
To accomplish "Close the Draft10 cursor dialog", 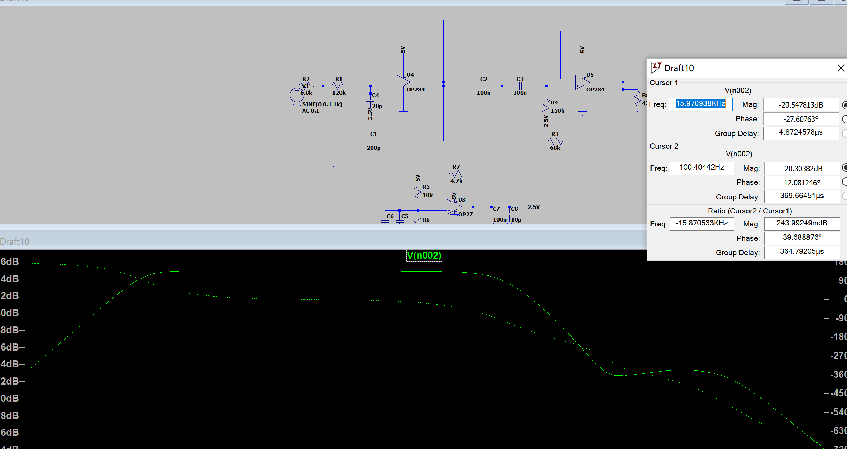I will coord(841,68).
